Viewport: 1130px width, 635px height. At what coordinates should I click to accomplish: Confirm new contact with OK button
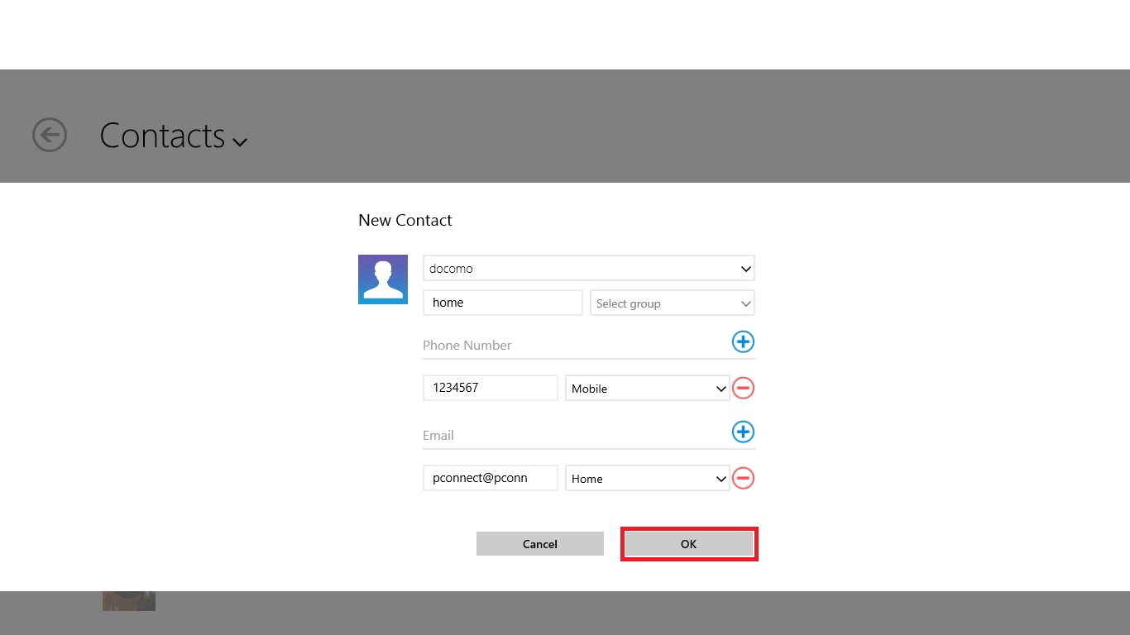[688, 544]
